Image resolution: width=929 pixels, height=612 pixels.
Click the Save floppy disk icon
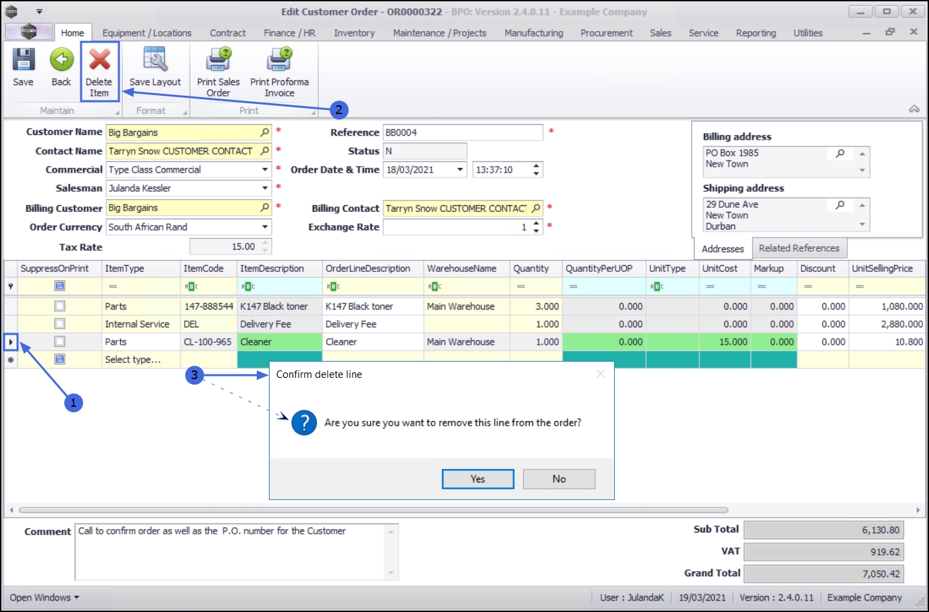pos(23,60)
